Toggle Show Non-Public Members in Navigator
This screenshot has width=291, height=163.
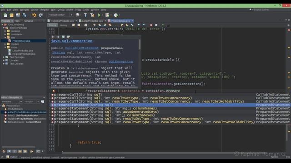coord(20,151)
